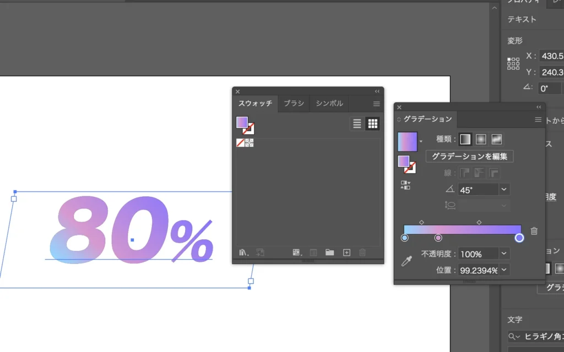Open the gradient stop position dropdown

point(504,270)
